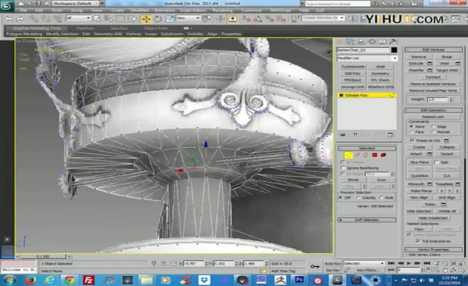The image size is (468, 286).
Task: Open the Create command panel tab
Action: [x=340, y=42]
